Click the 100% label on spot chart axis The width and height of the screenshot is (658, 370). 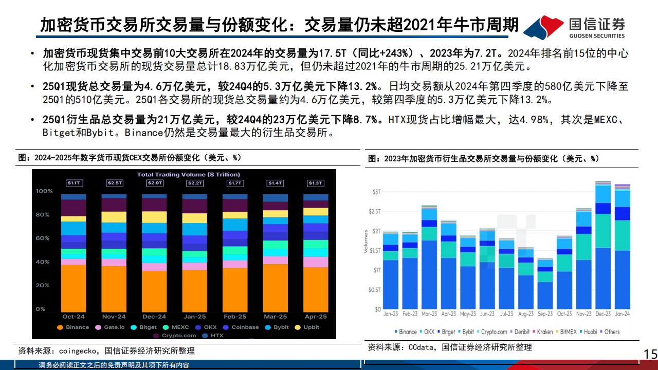click(44, 191)
